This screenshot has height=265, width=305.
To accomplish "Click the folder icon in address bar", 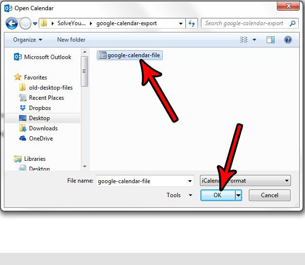I will click(44, 23).
